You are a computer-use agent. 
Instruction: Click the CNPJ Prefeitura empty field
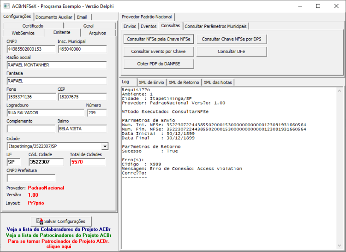[x=31, y=178]
